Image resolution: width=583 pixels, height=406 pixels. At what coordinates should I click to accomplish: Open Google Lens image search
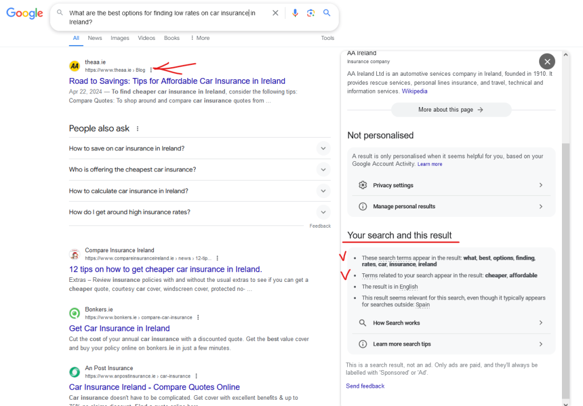[x=311, y=13]
